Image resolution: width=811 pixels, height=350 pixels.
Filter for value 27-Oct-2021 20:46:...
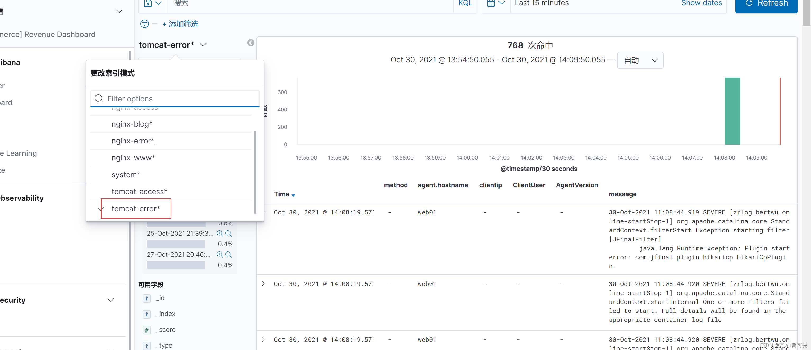(220, 254)
